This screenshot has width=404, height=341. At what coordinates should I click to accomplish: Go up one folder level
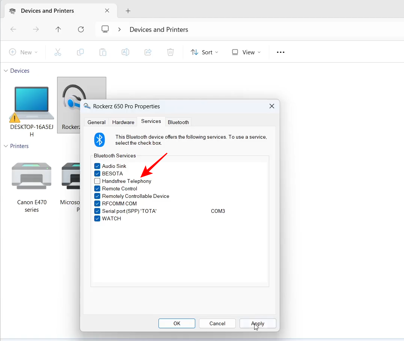point(58,30)
